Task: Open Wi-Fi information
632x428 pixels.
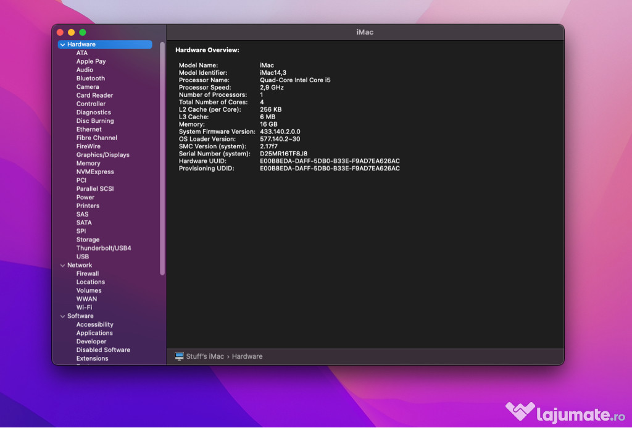Action: click(x=84, y=308)
